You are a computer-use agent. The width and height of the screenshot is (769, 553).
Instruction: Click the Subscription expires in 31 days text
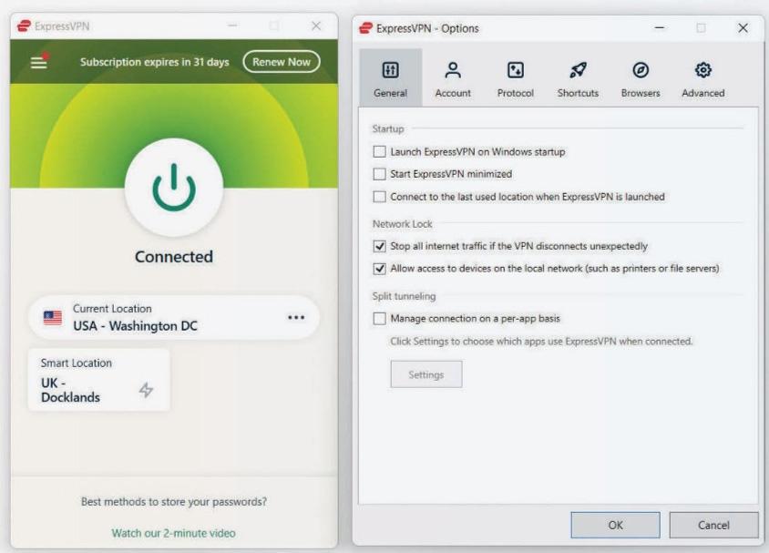[155, 62]
